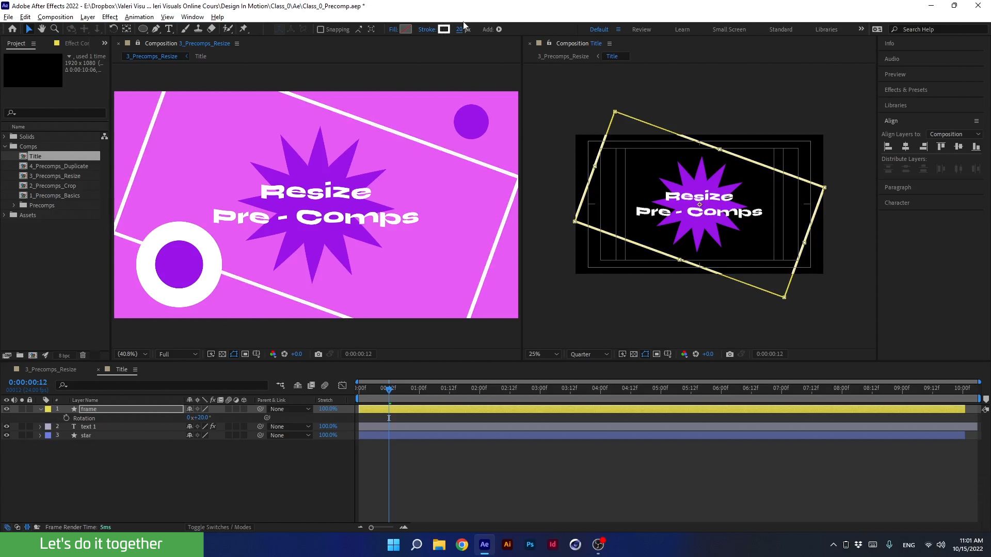
Task: Switch to the Learn workspace
Action: pyautogui.click(x=682, y=29)
